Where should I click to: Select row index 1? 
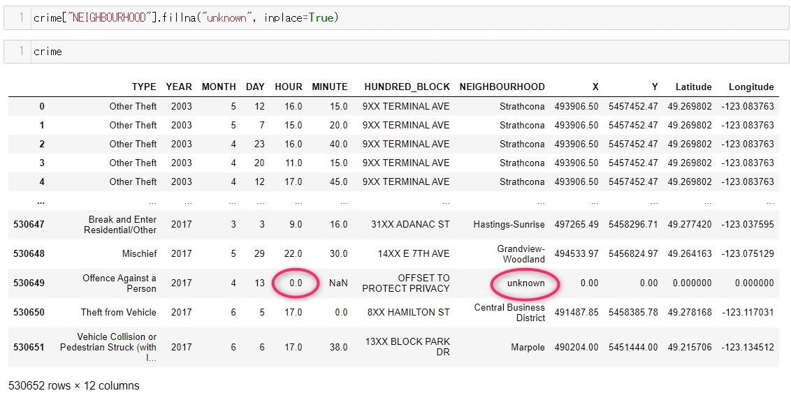42,125
